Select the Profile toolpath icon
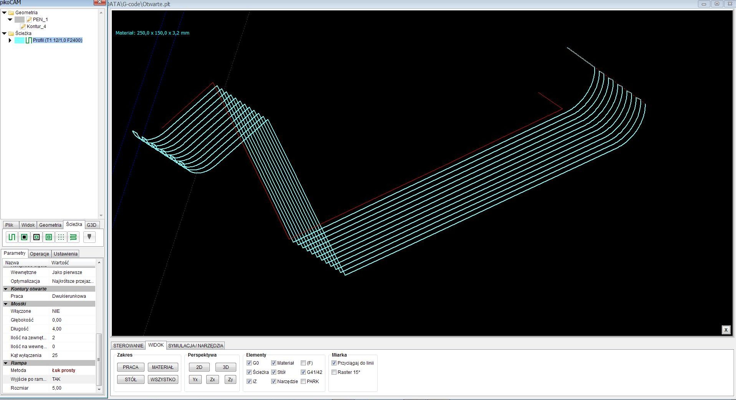Screen dimensions: 736x400 [x=12, y=237]
